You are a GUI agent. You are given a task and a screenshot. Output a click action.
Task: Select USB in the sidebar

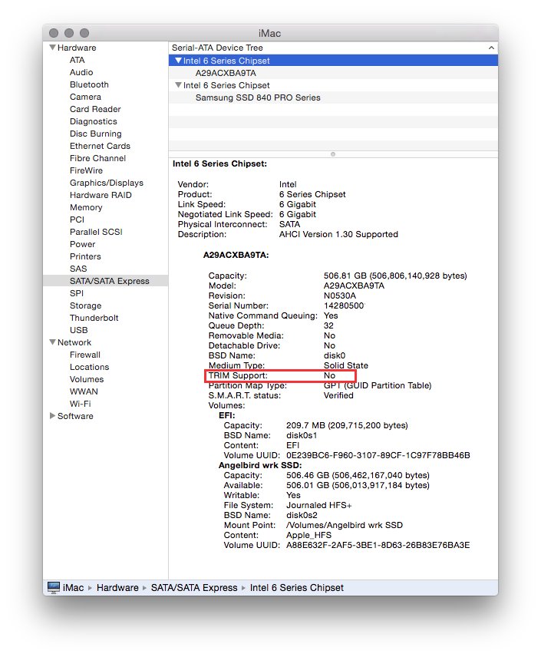pos(79,330)
